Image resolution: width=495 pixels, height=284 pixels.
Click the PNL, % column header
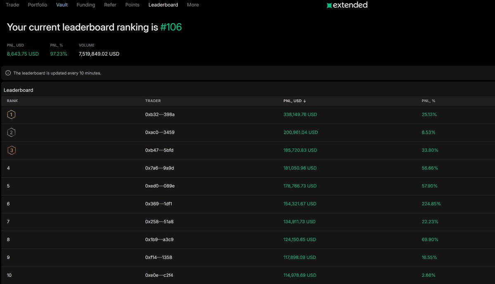click(429, 101)
